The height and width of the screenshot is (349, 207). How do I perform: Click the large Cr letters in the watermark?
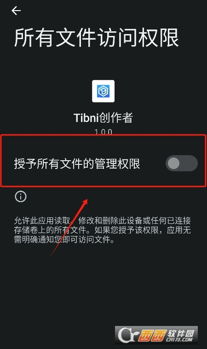(x=127, y=335)
